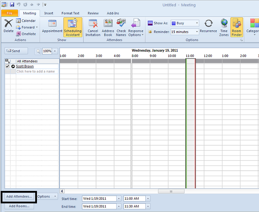Click the horizontal timeline scrollbar thumb
This screenshot has height=212, width=259.
tap(171, 191)
